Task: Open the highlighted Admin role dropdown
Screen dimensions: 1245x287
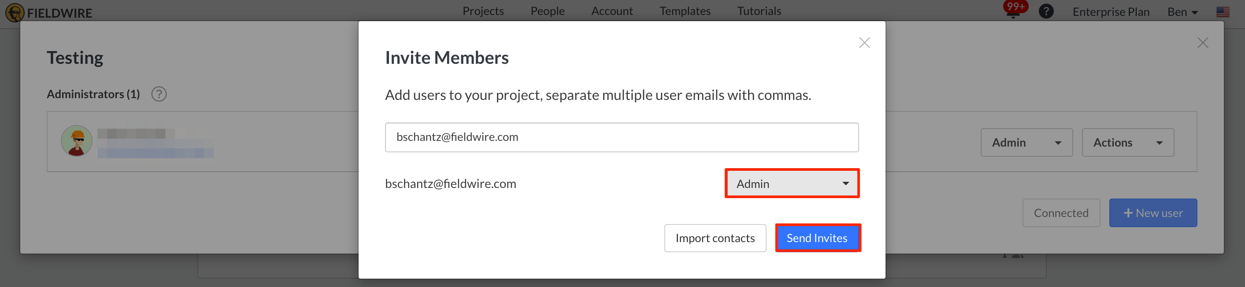Action: 792,184
